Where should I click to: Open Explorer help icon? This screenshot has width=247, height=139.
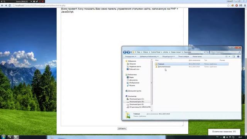pos(238,56)
